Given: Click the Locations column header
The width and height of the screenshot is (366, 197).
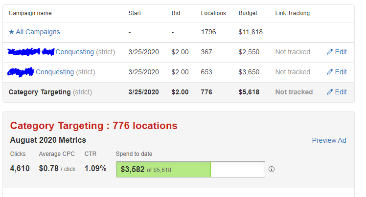Looking at the screenshot, I should pyautogui.click(x=213, y=13).
